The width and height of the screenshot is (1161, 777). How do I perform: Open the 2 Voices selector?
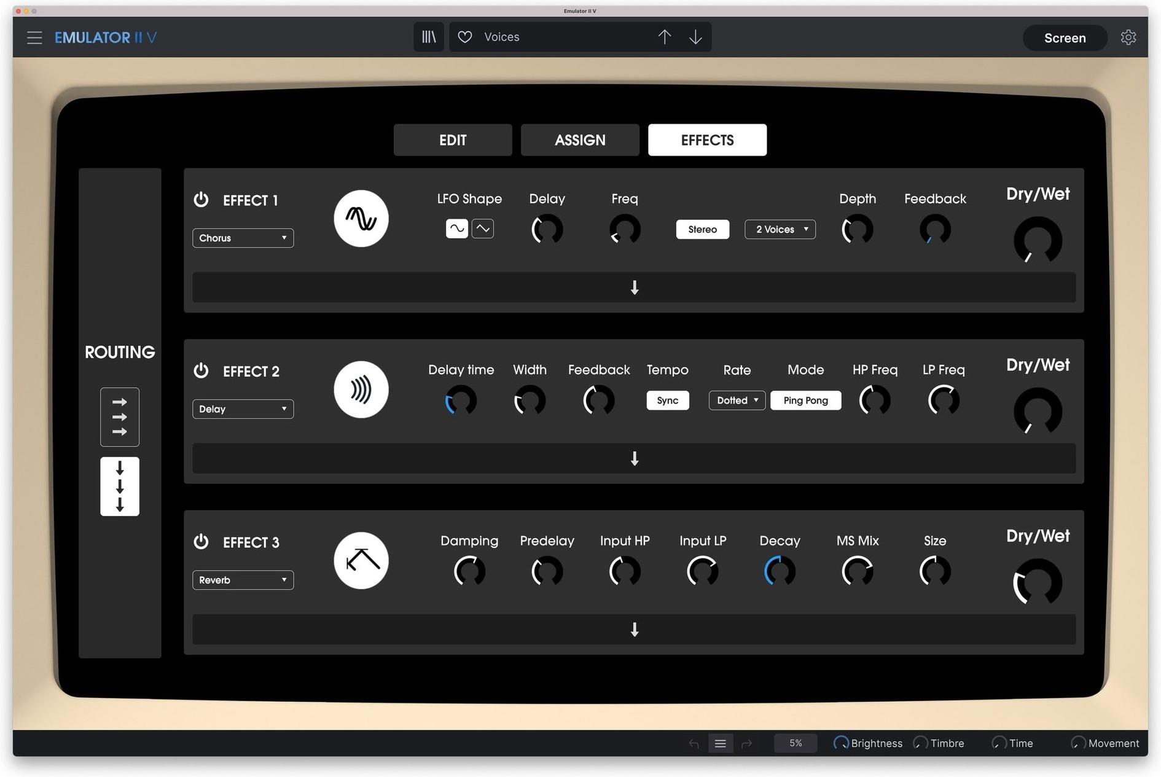click(780, 229)
